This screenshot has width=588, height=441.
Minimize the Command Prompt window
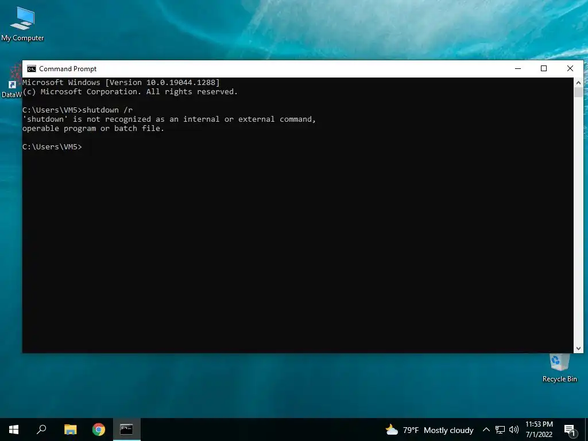click(x=518, y=69)
